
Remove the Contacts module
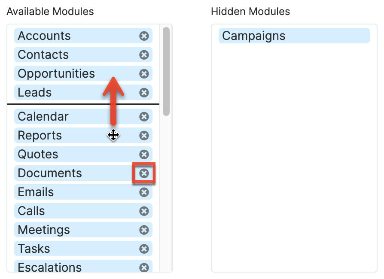click(x=144, y=55)
